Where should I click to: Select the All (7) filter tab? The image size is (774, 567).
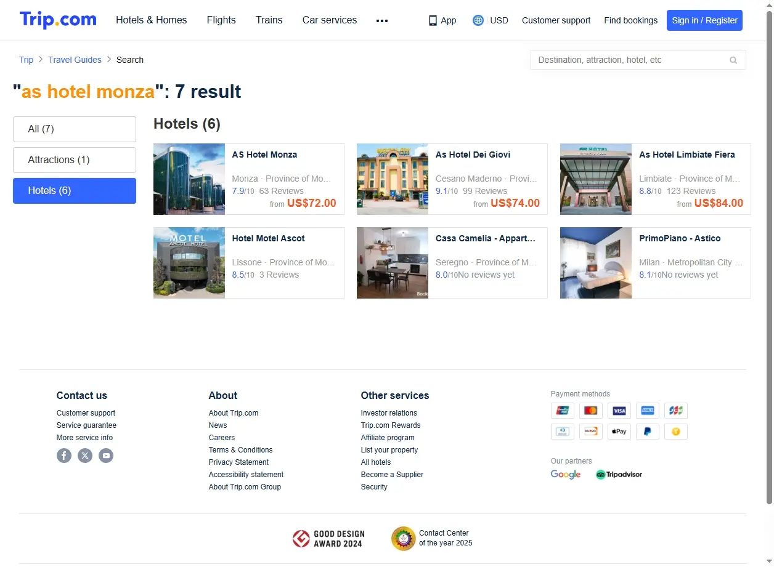(75, 129)
